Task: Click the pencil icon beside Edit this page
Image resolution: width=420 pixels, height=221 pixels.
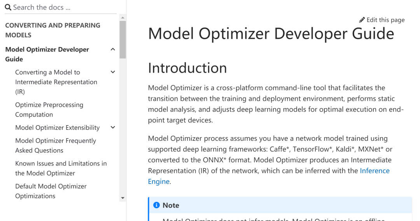Action: 362,20
